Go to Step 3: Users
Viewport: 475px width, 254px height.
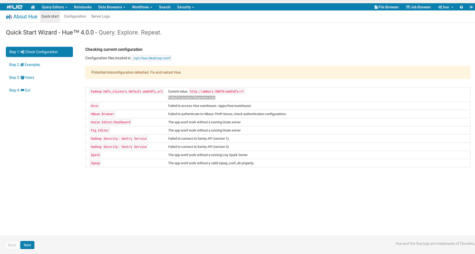[x=21, y=77]
